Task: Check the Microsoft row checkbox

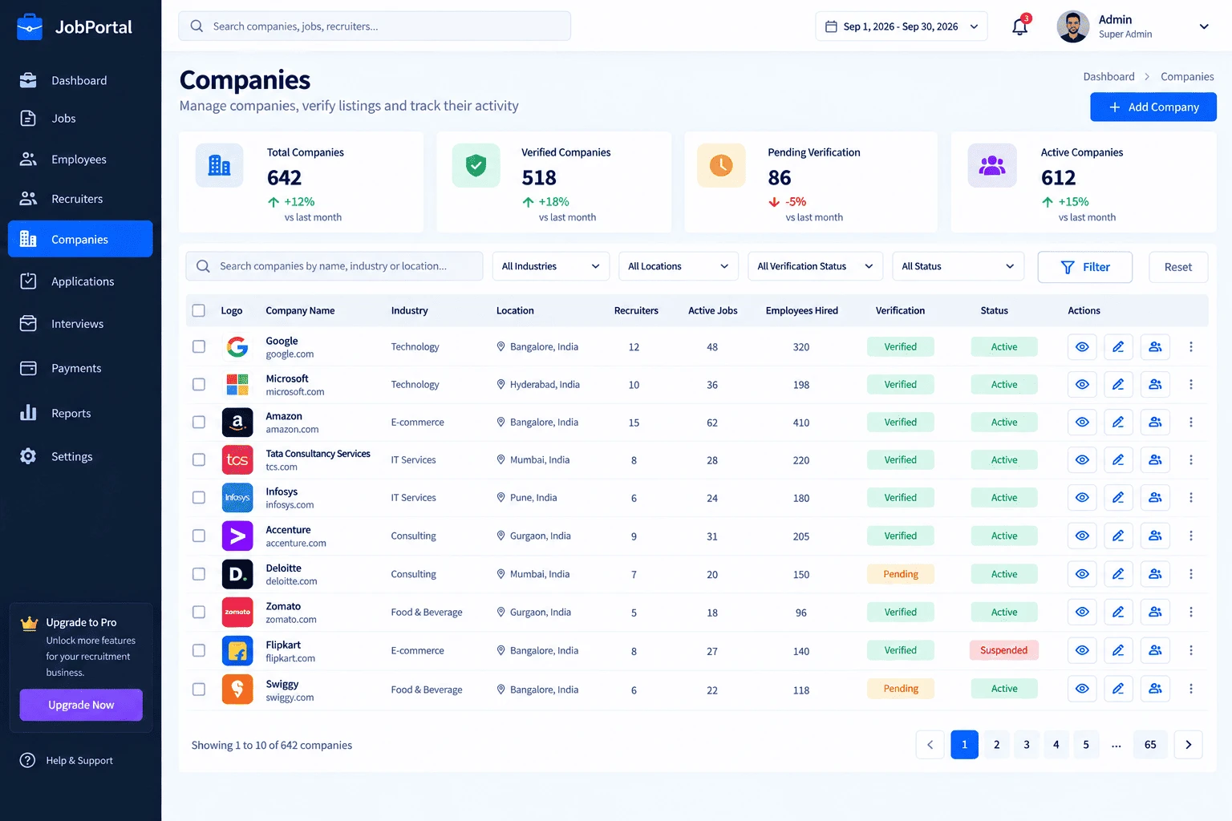Action: tap(199, 385)
